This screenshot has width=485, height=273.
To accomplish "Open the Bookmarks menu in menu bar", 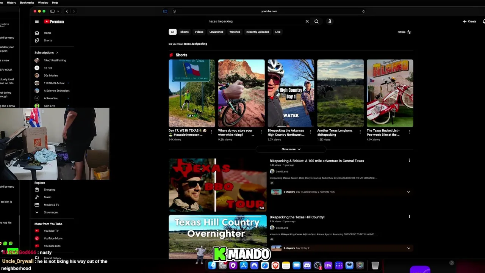I will (x=27, y=3).
